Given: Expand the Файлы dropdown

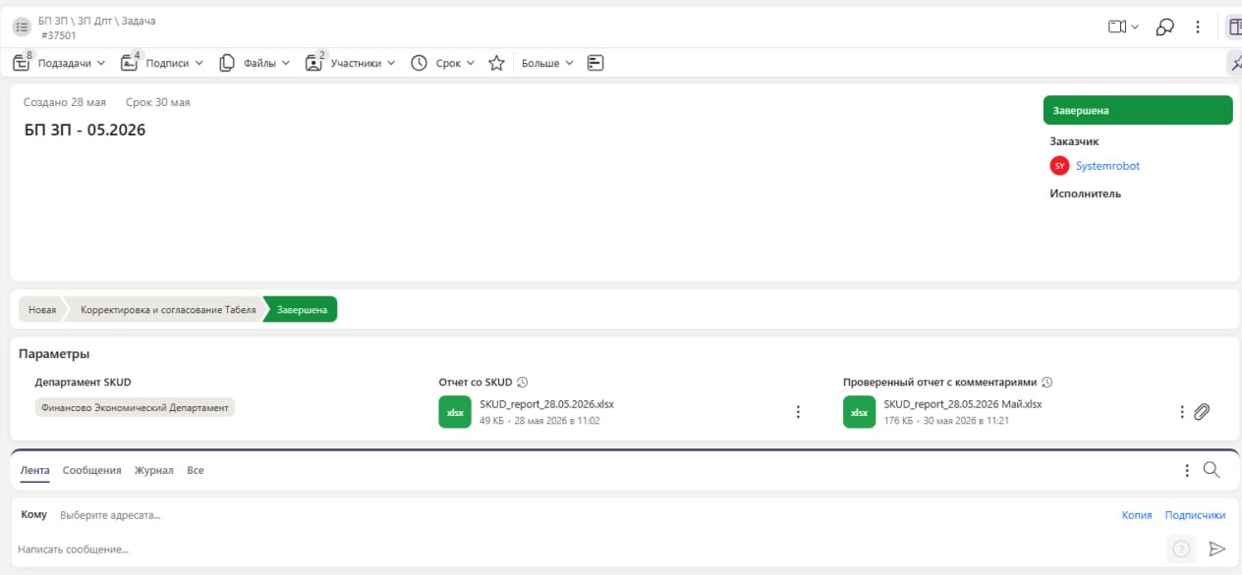Looking at the screenshot, I should [254, 63].
